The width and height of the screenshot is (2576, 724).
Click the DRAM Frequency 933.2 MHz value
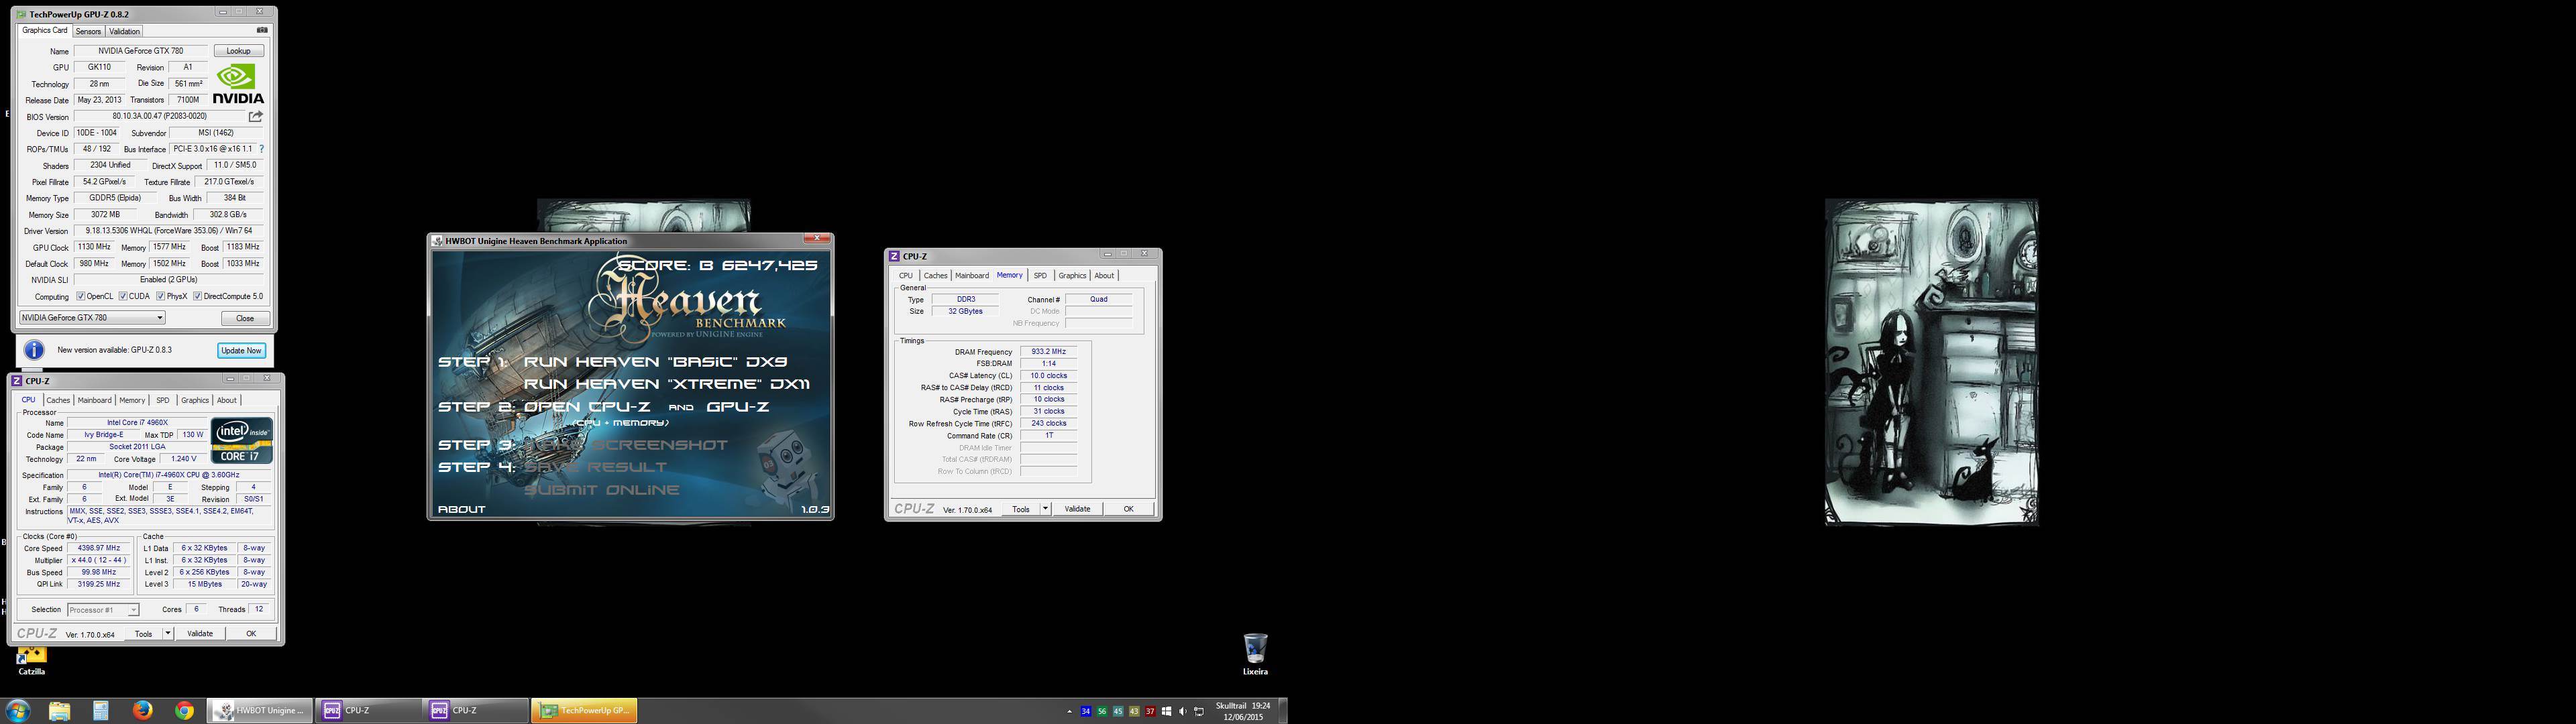1048,352
